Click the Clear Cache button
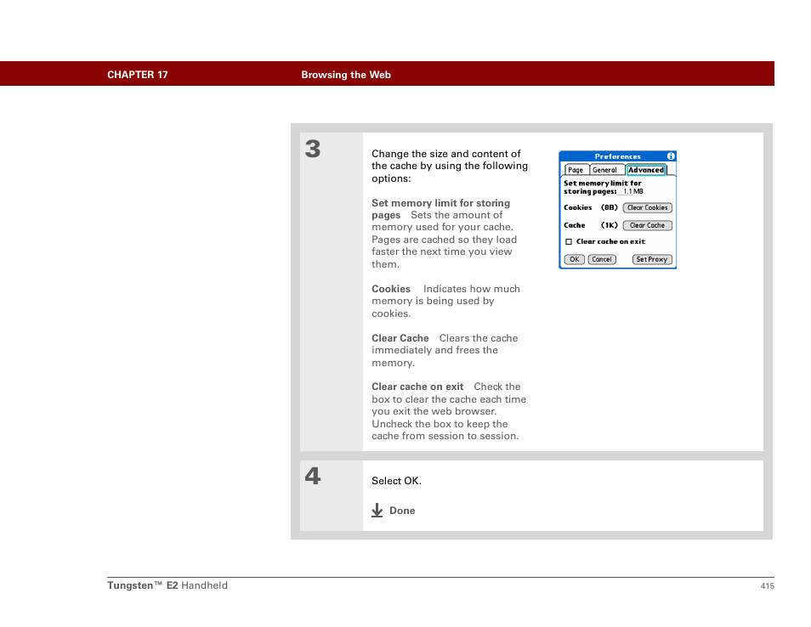 click(x=648, y=225)
